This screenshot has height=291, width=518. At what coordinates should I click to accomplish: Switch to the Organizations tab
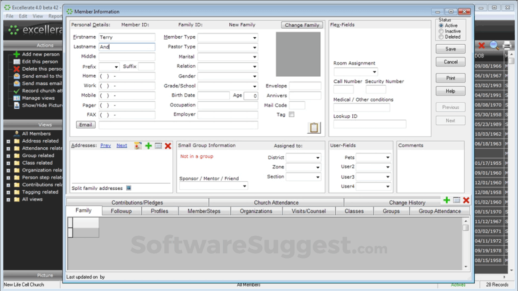point(256,211)
